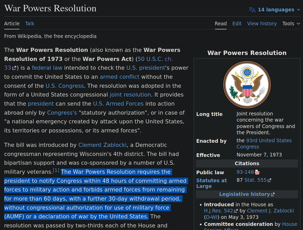This screenshot has height=230, width=303.
Task: Click the external link icon after ch. 33
Action: 14,68
